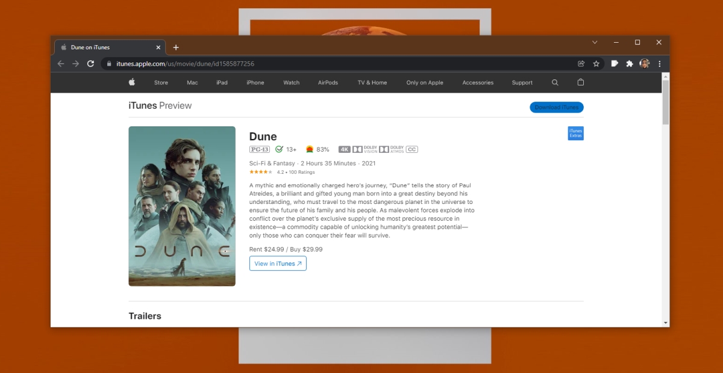The width and height of the screenshot is (723, 373).
Task: Click the View in iTunes button
Action: coord(278,264)
